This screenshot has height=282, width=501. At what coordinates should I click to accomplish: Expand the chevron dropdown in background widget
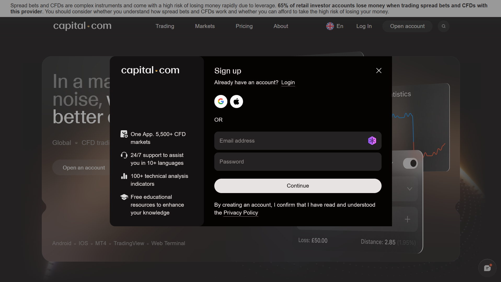pos(410,189)
